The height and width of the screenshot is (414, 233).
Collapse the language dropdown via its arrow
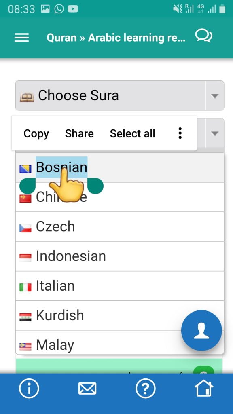click(x=215, y=133)
